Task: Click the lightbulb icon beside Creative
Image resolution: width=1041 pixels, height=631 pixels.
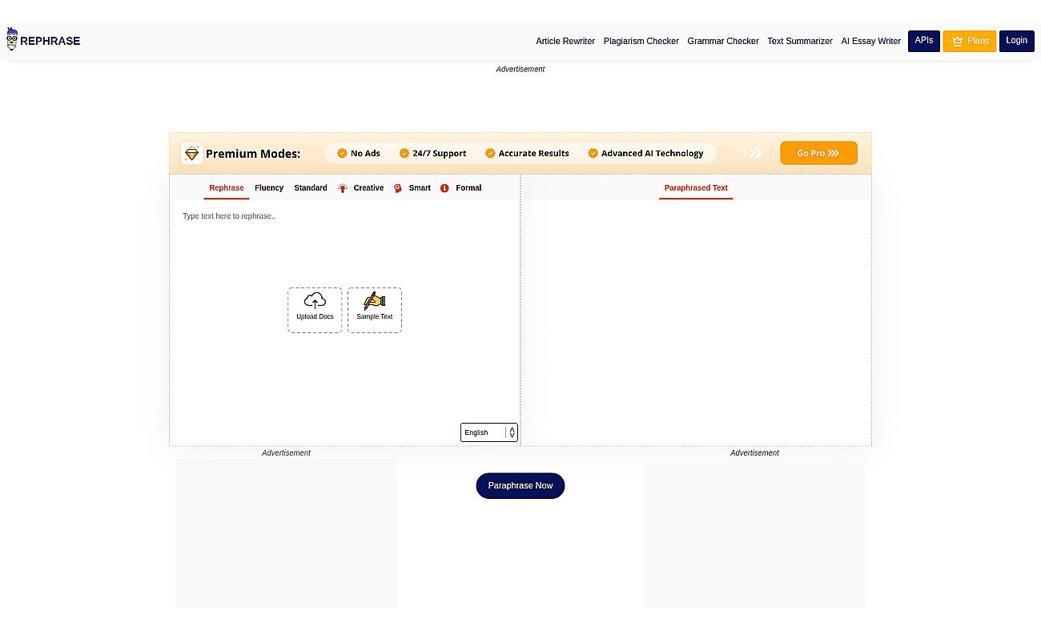Action: [x=343, y=188]
